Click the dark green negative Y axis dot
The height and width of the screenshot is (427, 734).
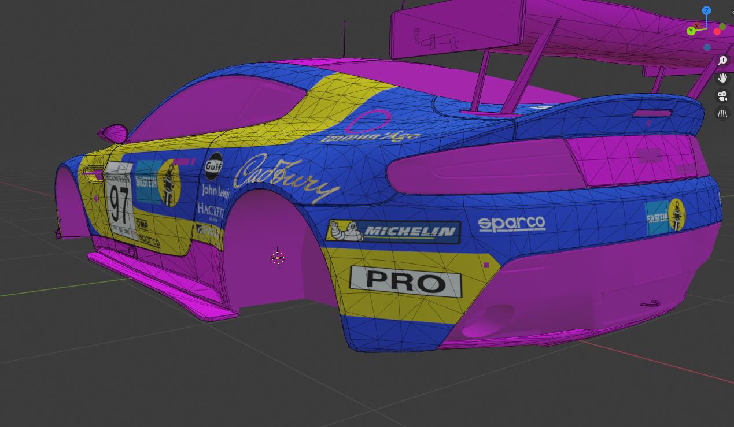click(722, 27)
